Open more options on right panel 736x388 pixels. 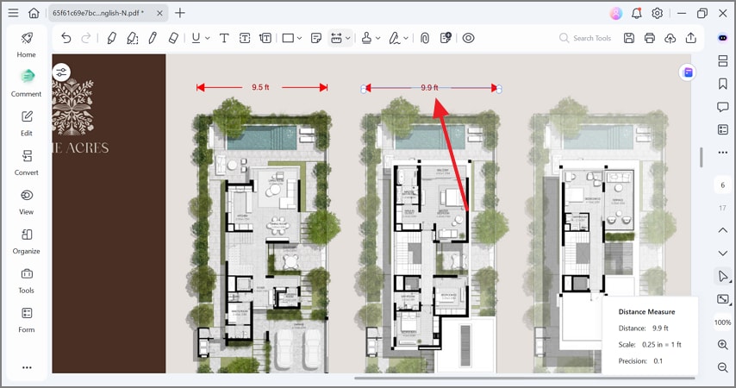click(723, 153)
